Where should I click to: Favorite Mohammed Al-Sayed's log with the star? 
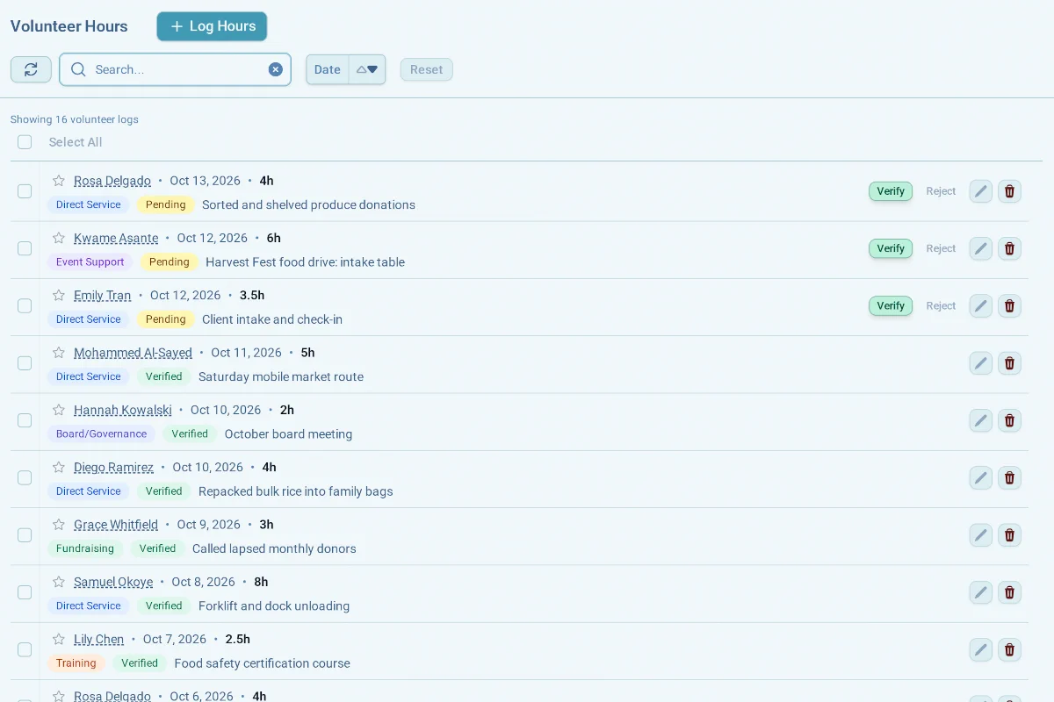tap(59, 353)
